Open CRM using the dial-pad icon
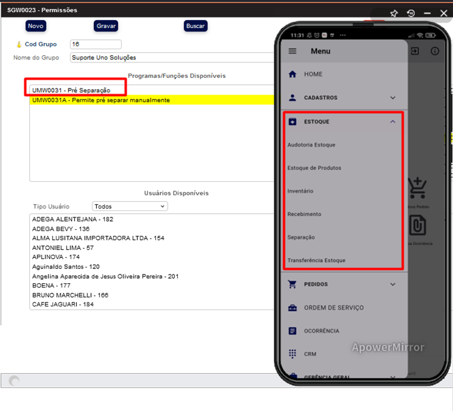This screenshot has height=411, width=453. tap(292, 353)
